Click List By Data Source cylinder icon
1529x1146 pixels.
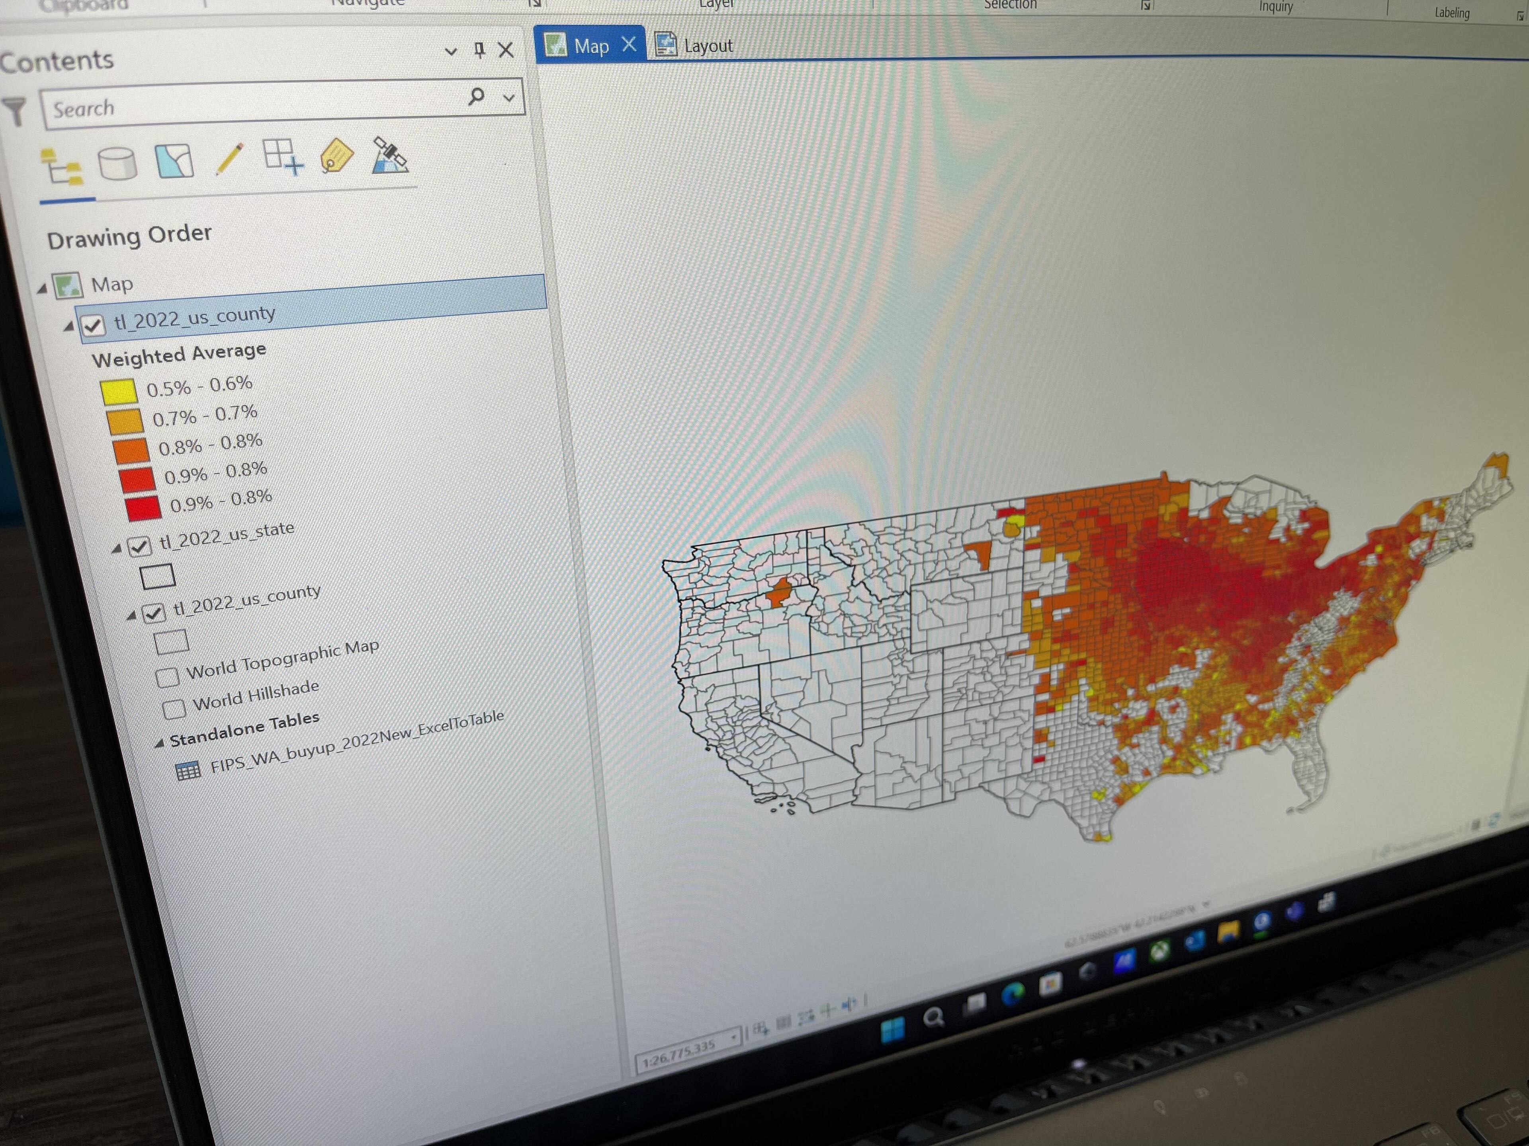117,164
